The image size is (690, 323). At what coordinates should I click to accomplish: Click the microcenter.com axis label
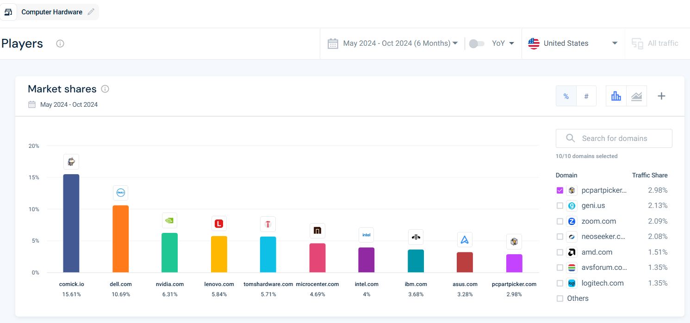tap(317, 284)
